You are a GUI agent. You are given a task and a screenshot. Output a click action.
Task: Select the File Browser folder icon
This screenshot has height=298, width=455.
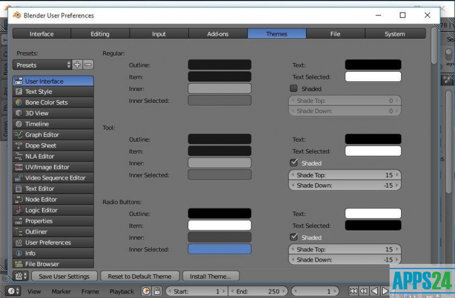[x=19, y=264]
